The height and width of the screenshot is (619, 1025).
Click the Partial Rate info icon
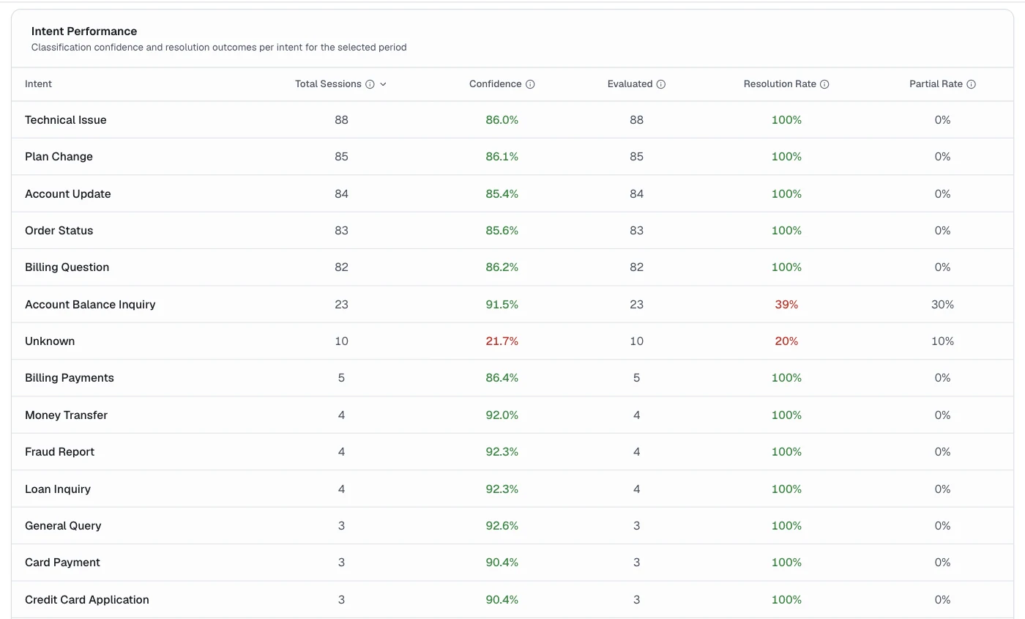971,84
